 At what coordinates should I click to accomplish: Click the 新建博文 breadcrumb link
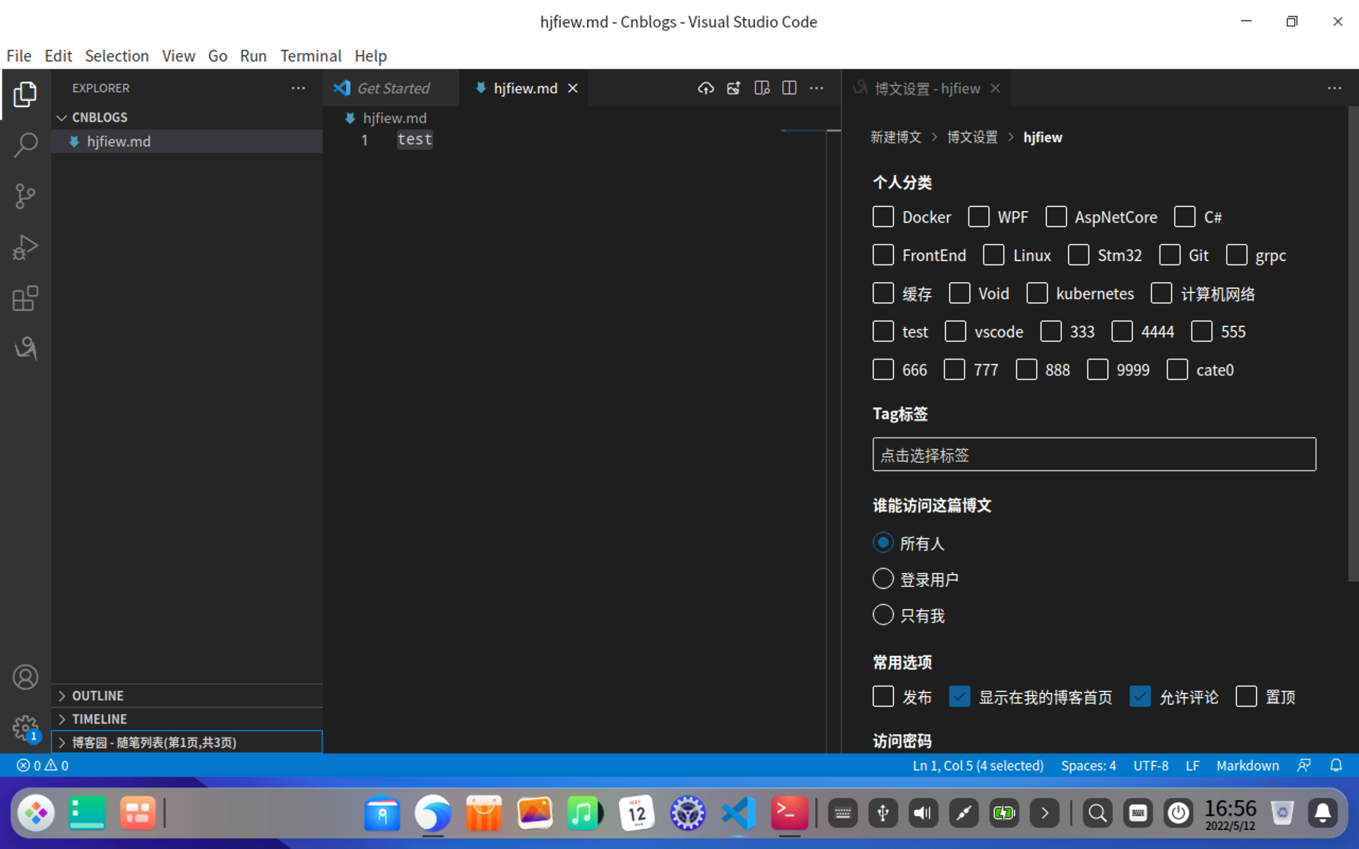(x=896, y=137)
